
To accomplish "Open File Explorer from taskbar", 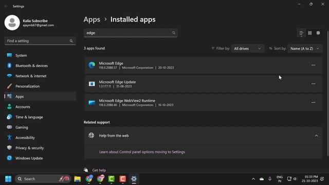I will pos(78,179).
